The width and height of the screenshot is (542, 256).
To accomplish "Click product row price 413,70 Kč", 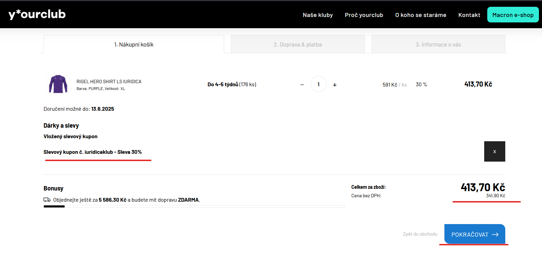I will [478, 84].
